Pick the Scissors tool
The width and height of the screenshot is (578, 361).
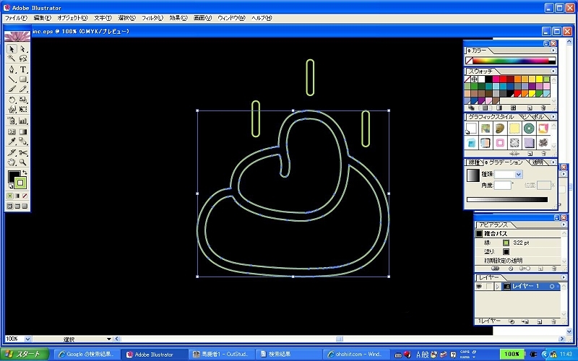tap(23, 152)
